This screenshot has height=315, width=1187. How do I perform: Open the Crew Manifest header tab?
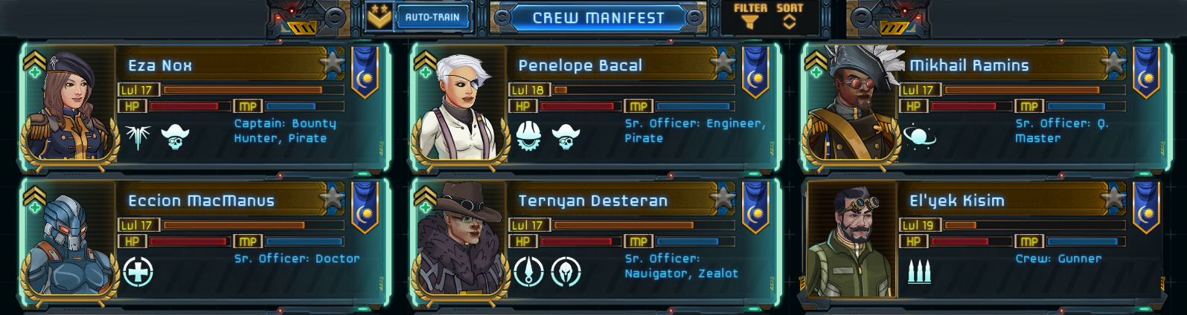point(598,18)
